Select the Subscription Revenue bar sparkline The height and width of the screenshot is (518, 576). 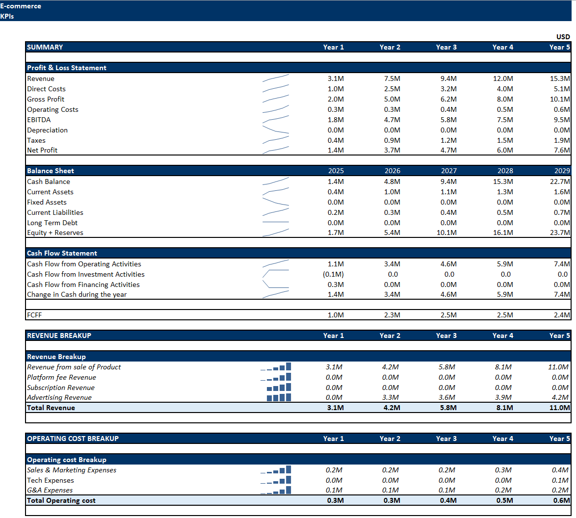[279, 388]
